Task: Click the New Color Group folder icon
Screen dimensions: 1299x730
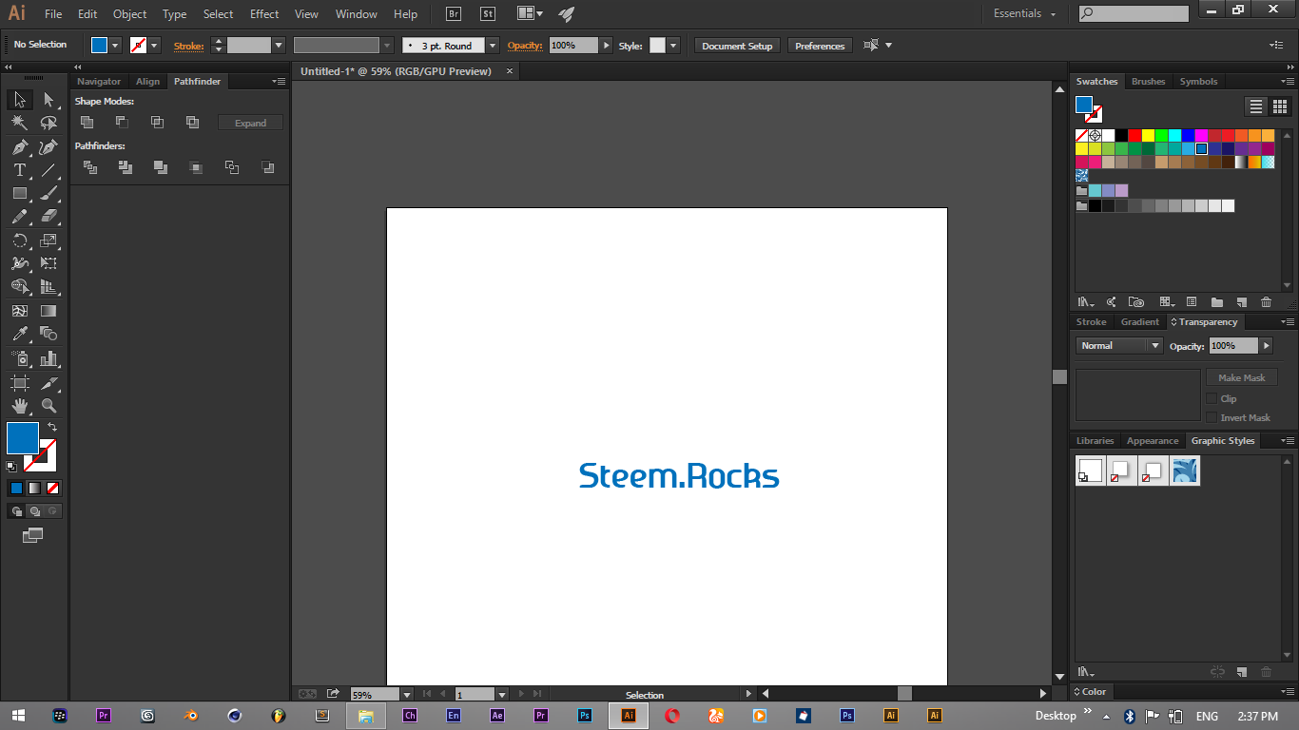Action: point(1217,302)
